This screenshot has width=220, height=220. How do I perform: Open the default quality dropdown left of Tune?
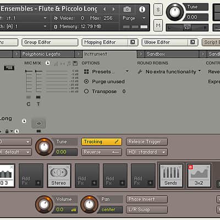[x=16, y=152]
